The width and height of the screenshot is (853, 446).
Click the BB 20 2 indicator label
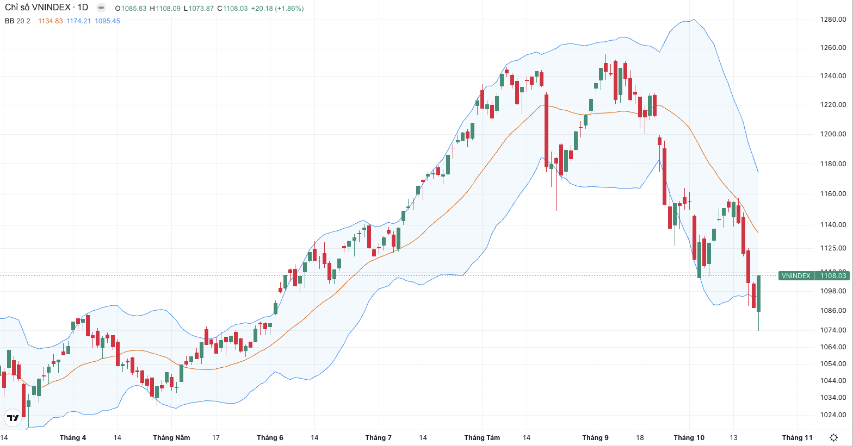point(17,21)
